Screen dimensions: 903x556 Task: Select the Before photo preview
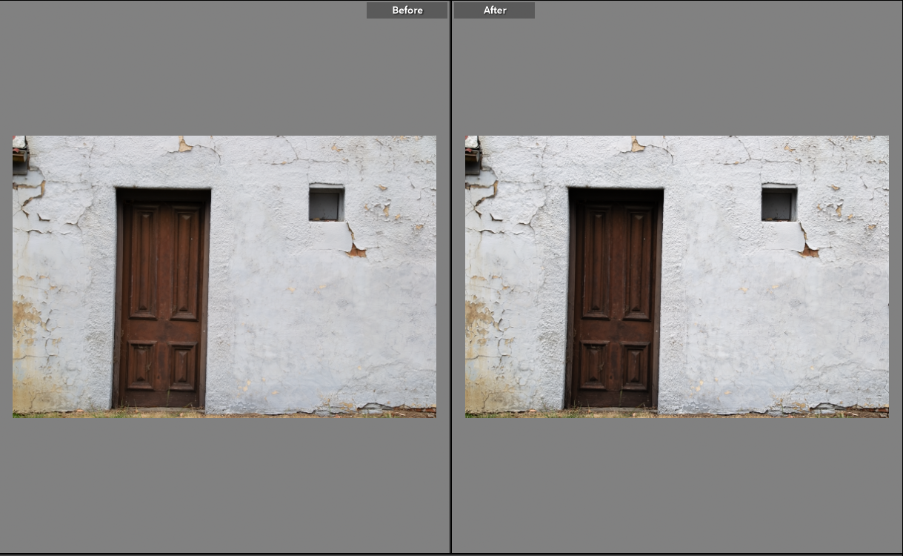(x=222, y=277)
